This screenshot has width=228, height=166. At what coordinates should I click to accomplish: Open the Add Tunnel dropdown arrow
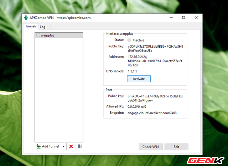point(63,146)
